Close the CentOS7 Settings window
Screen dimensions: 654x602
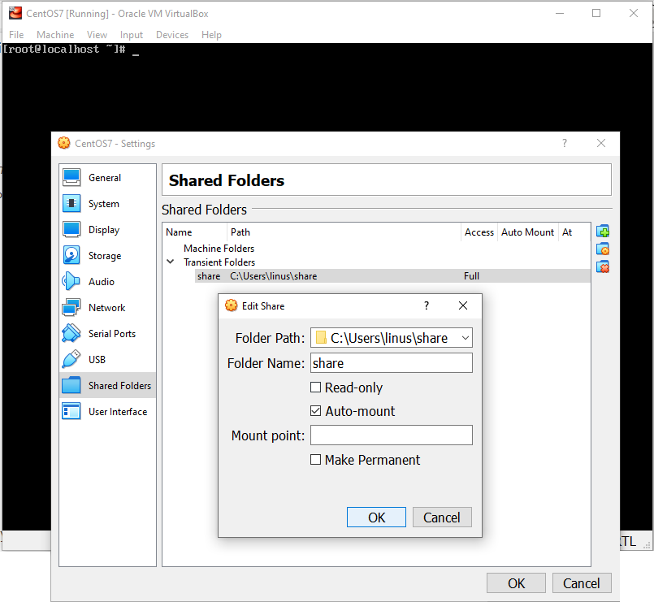click(601, 144)
